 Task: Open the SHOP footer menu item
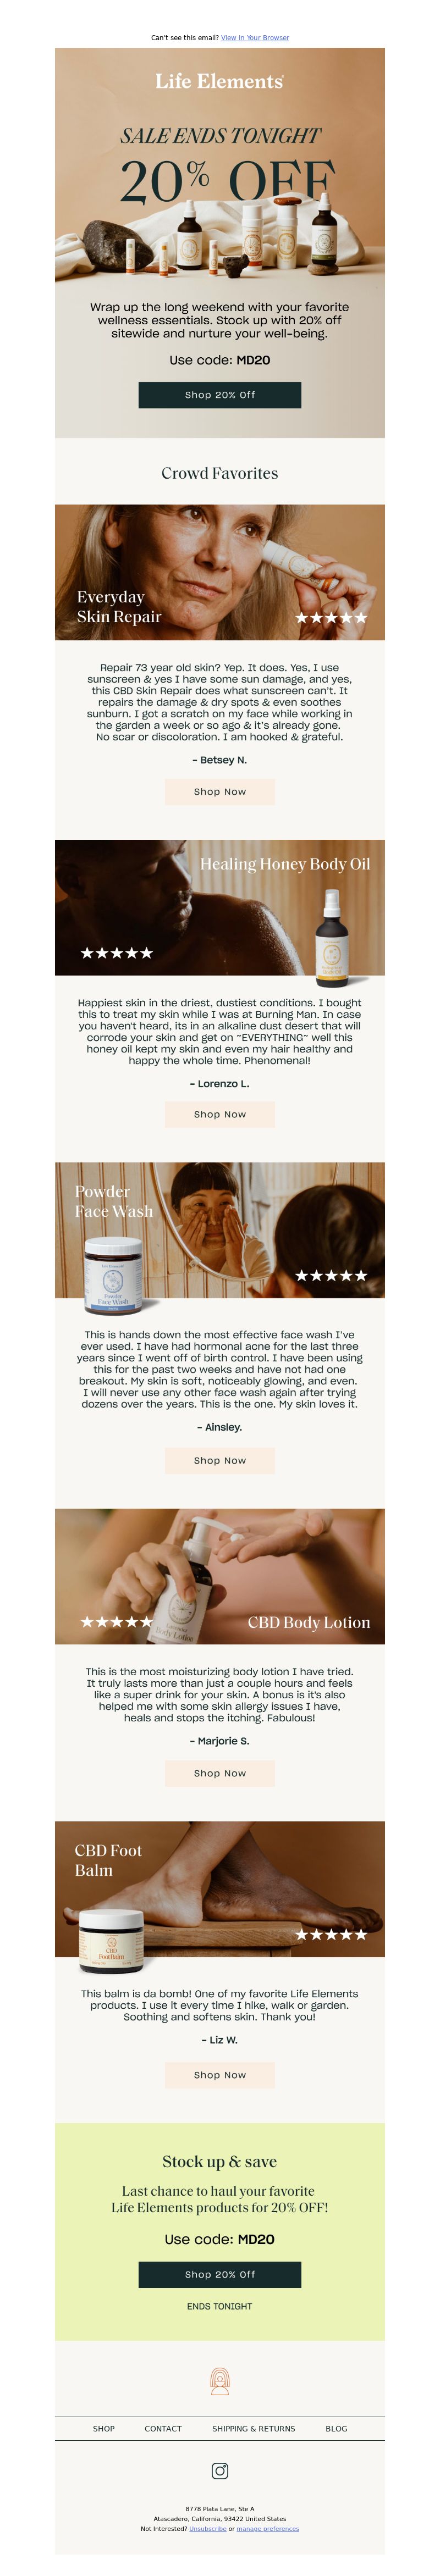tap(104, 2428)
